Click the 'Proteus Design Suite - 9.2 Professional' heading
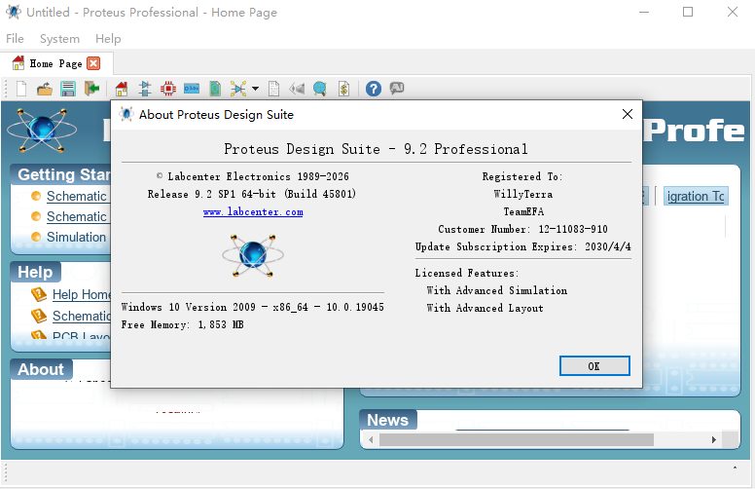The width and height of the screenshot is (755, 489). 377,149
